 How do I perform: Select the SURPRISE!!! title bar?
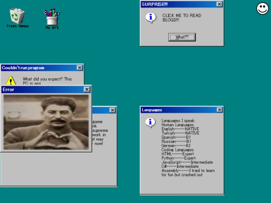point(182,5)
